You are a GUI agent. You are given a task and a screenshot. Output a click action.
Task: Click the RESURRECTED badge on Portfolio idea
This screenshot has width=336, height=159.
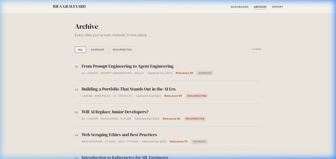click(197, 96)
